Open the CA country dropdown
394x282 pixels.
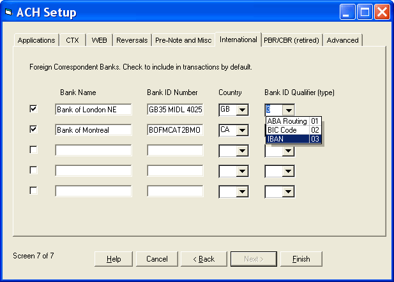click(x=241, y=130)
